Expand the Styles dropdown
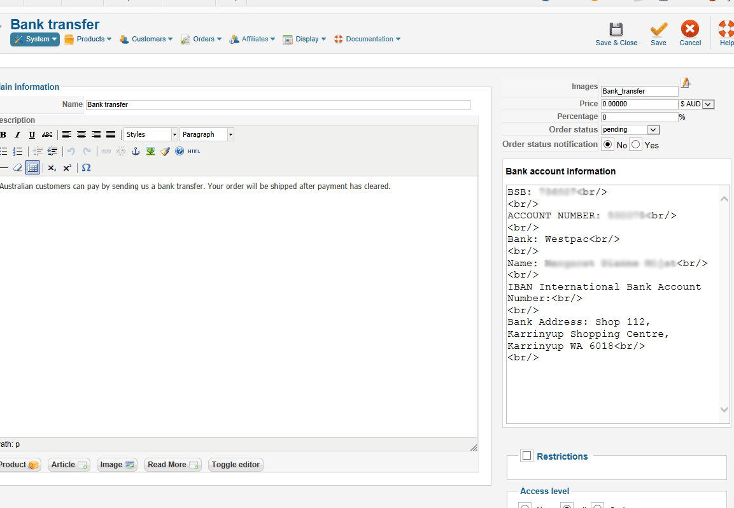The height and width of the screenshot is (508, 734). click(x=151, y=134)
